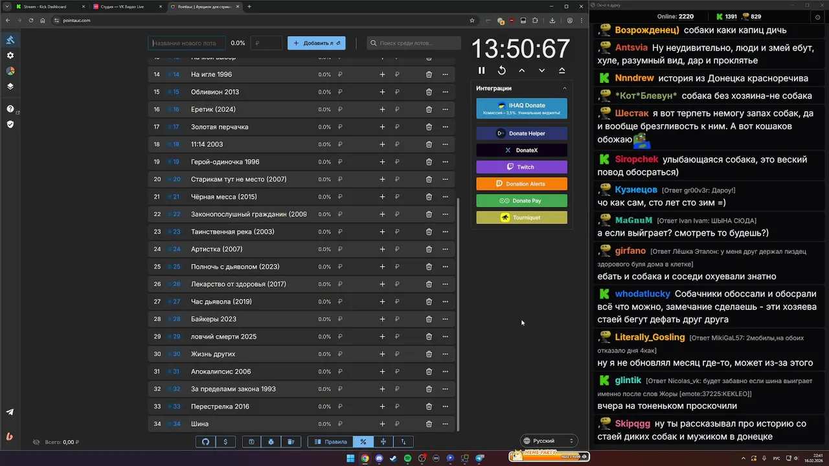
Task: Connect Donate Pay integration
Action: click(x=521, y=201)
